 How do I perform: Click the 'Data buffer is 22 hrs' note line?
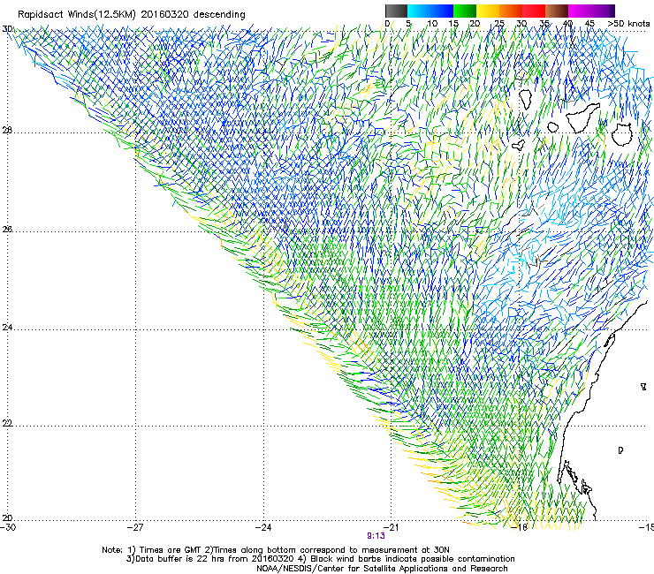click(x=320, y=559)
